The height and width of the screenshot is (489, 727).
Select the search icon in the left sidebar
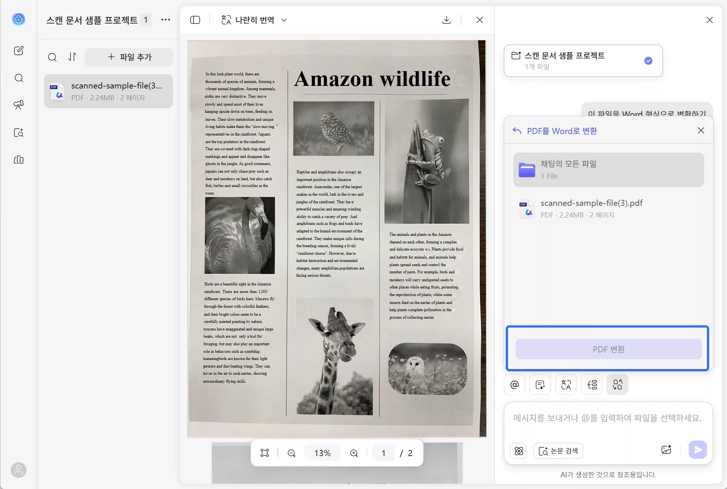coord(19,78)
